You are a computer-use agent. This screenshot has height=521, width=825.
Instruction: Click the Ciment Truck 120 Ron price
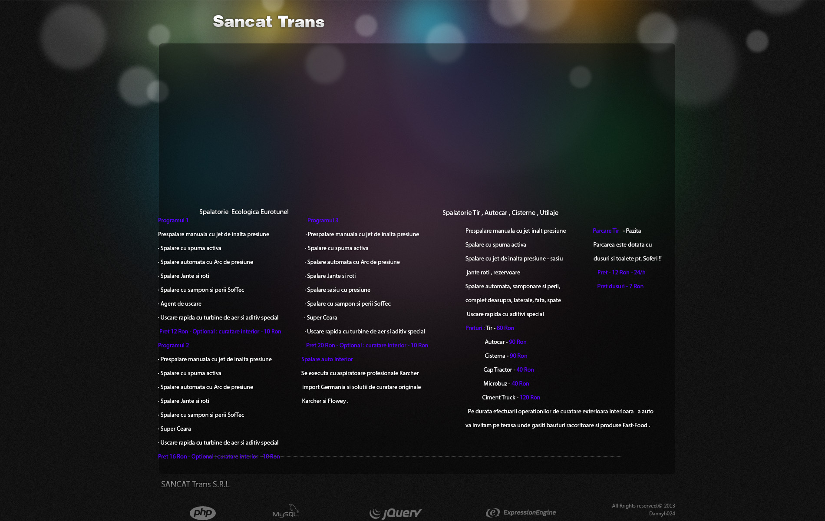coord(530,398)
